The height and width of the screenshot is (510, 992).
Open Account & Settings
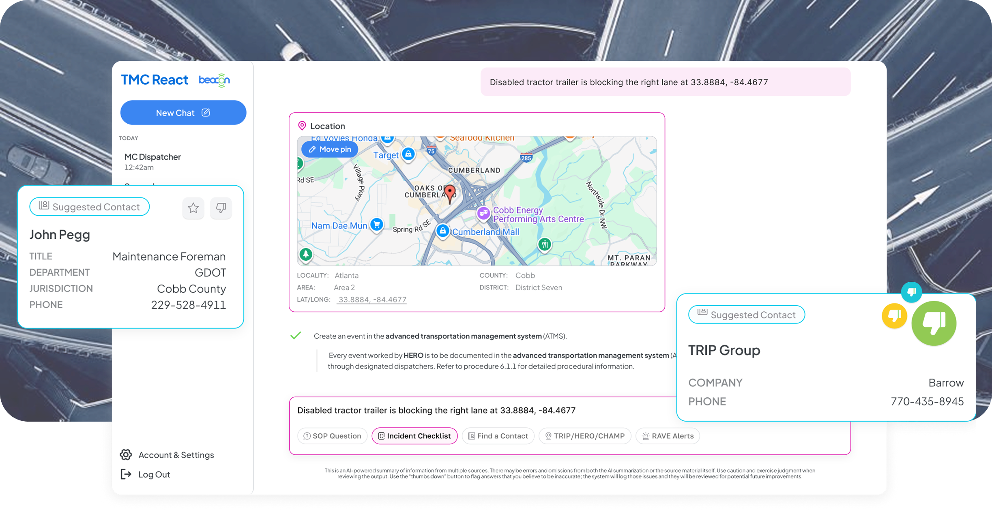click(x=167, y=455)
